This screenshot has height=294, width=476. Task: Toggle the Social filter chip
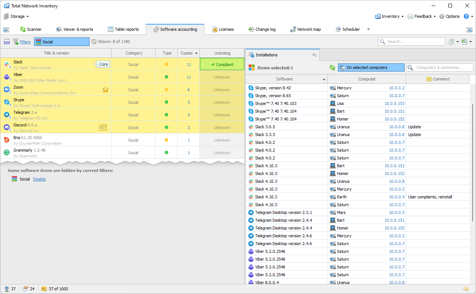[x=61, y=42]
